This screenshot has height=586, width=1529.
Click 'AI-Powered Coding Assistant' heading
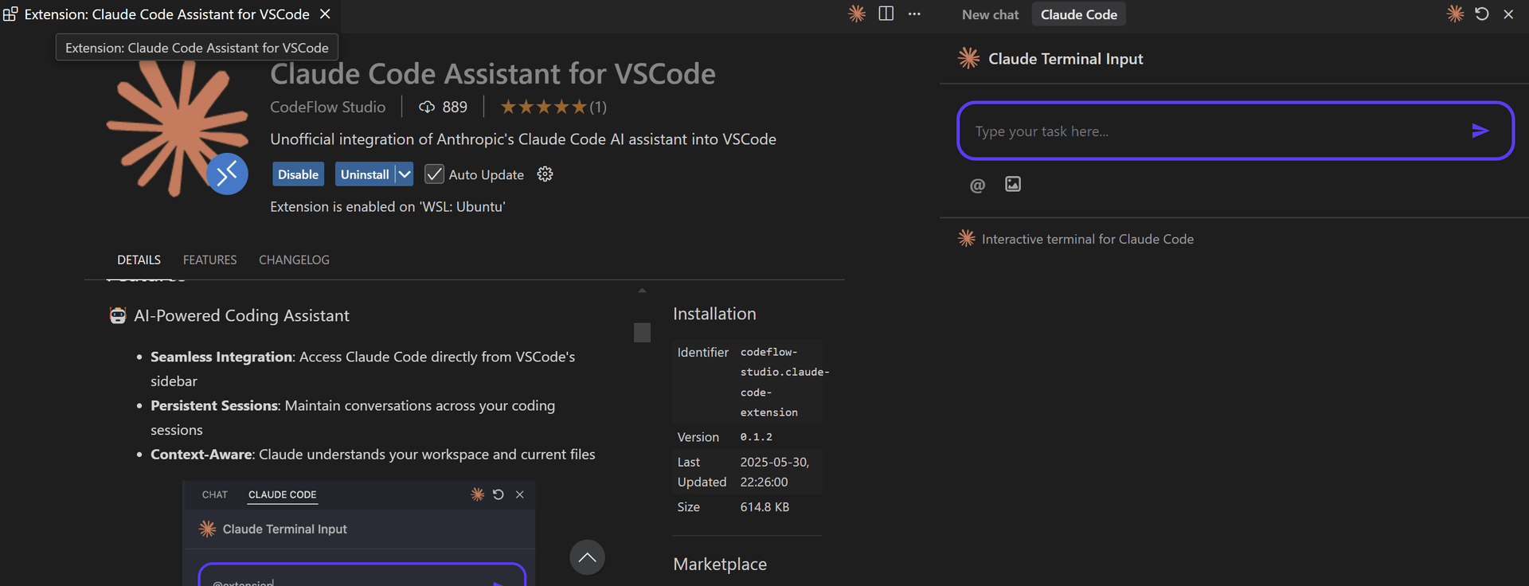click(241, 316)
